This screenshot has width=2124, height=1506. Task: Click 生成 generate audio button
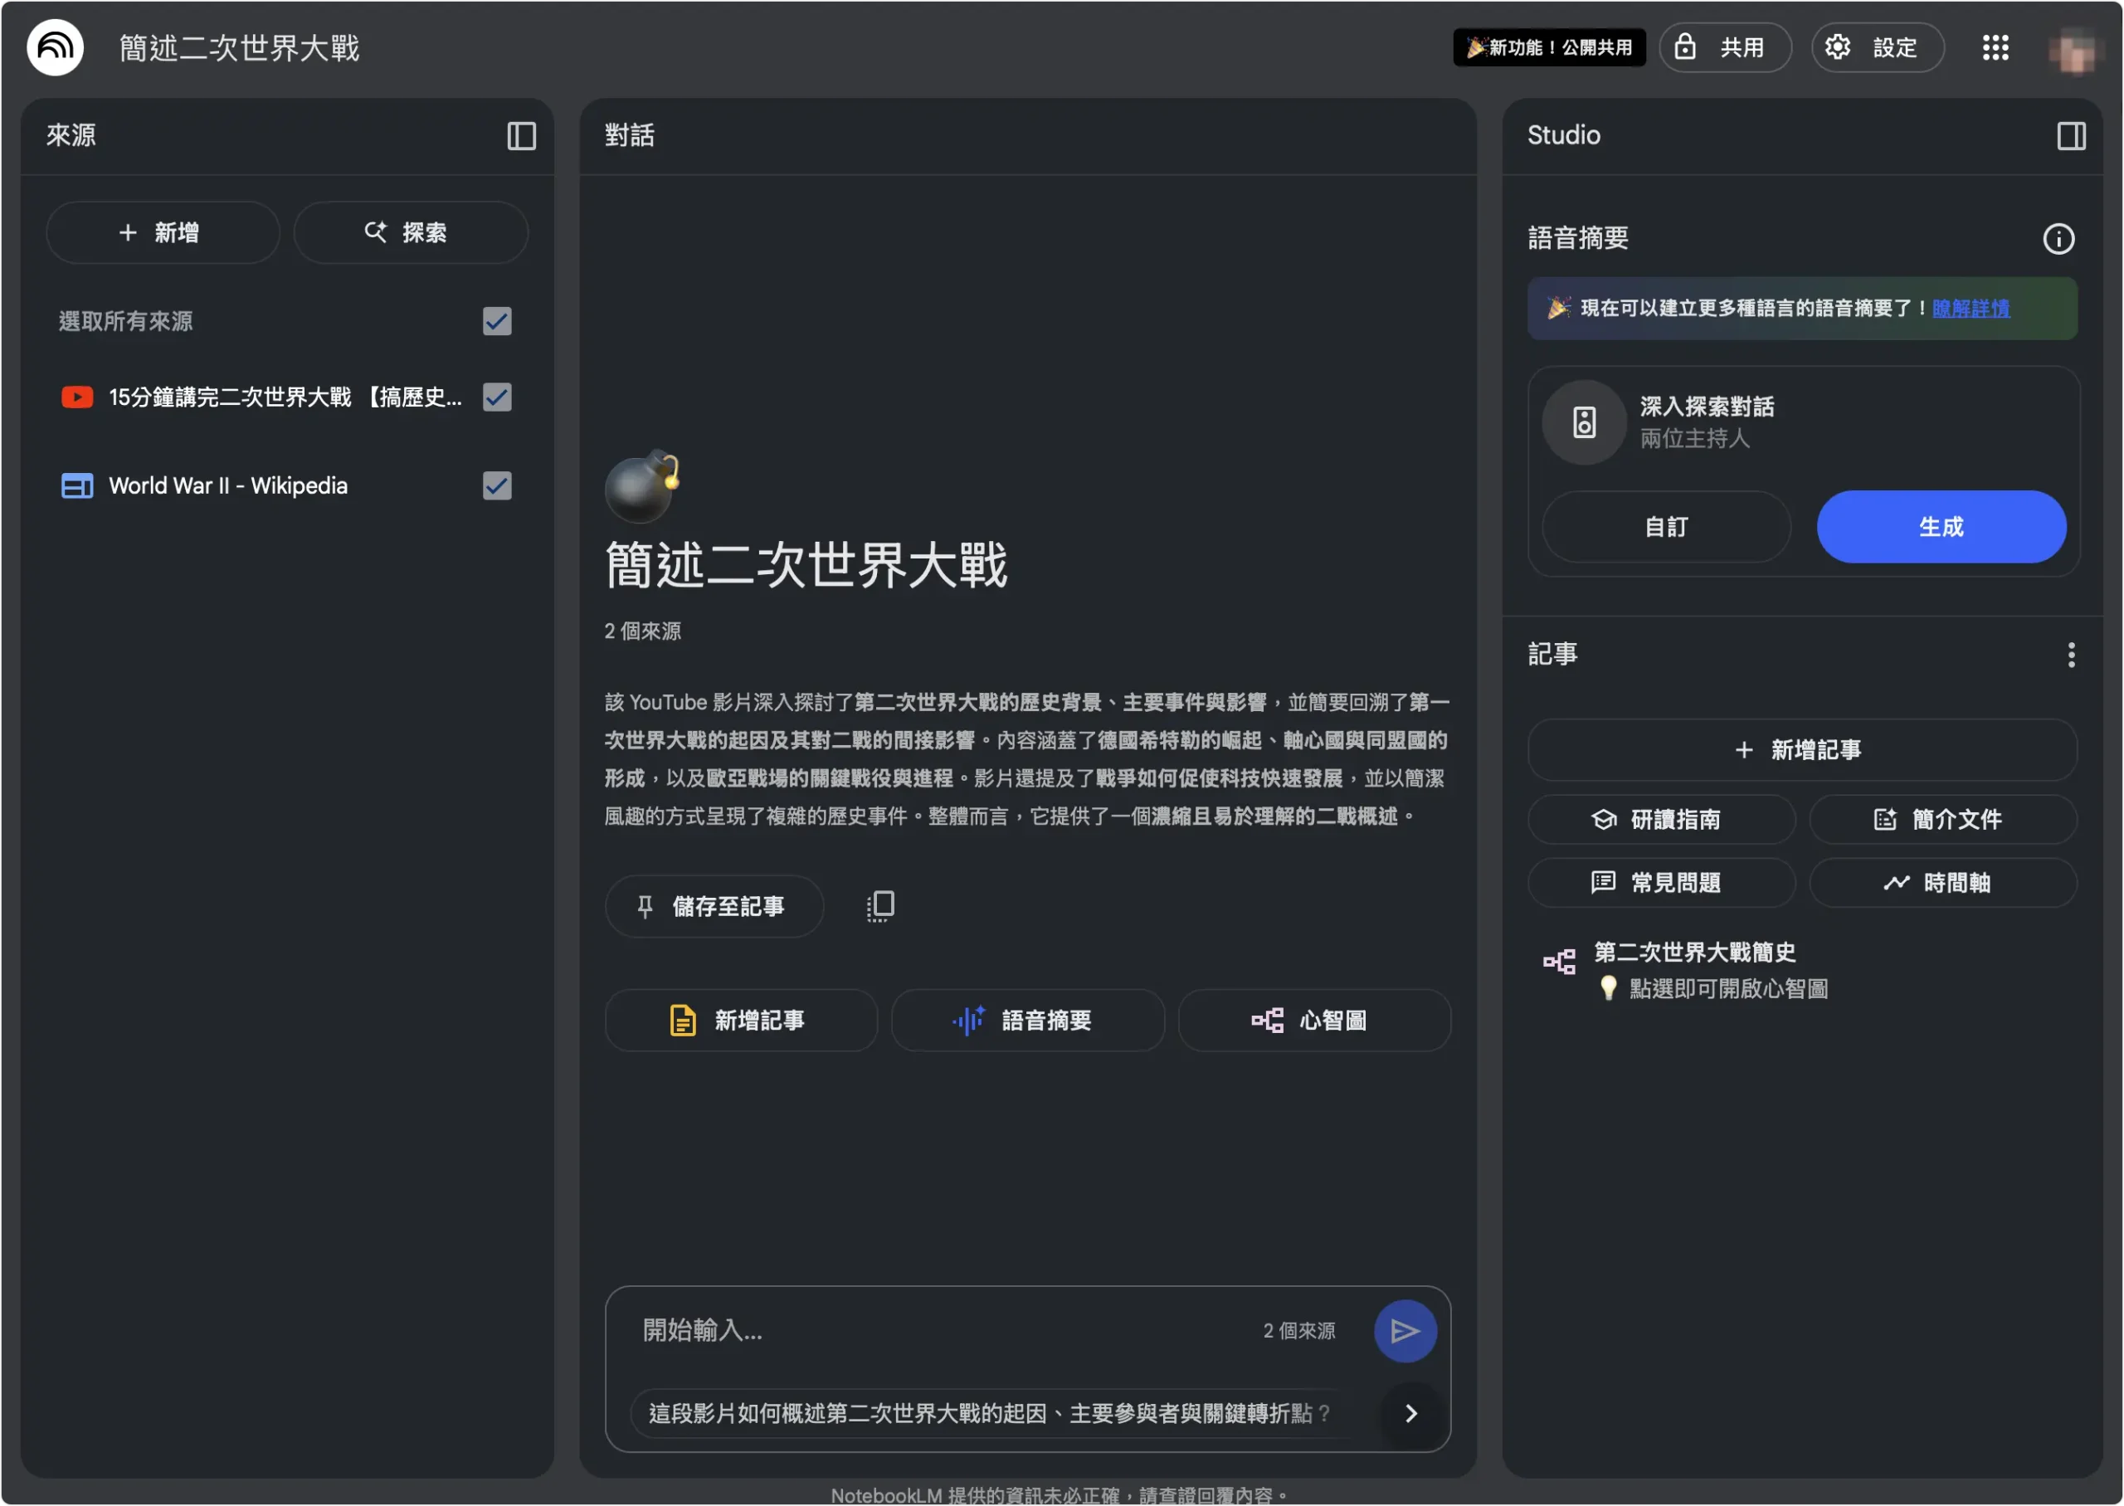point(1941,527)
